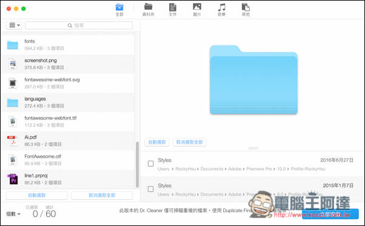The height and width of the screenshot is (226, 365).
Task: Select the fontawesome-webfont.ttf file icon
Action: (x=13, y=122)
